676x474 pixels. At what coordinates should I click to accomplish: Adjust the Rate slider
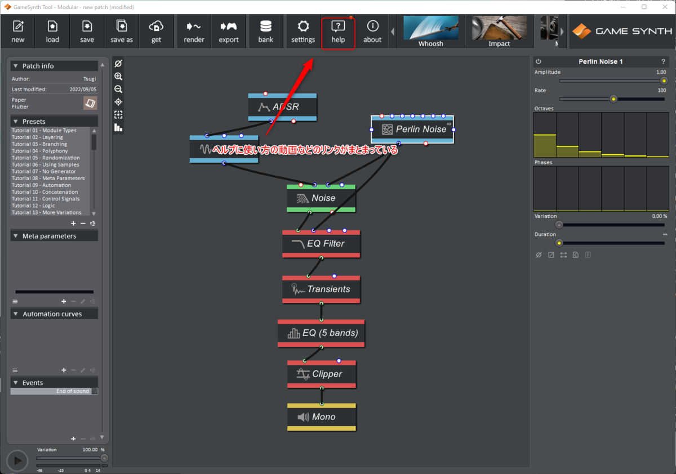pos(612,99)
